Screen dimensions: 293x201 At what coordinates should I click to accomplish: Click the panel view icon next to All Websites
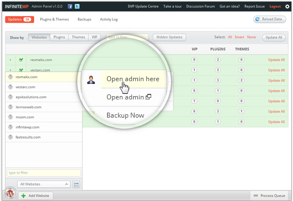[76, 184]
